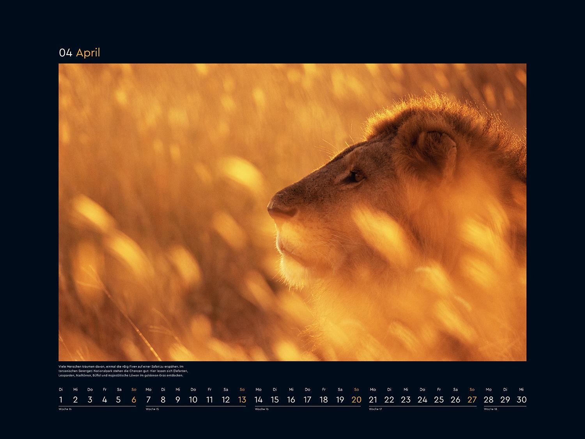The image size is (585, 439).
Task: Select date 17 in the calendar row
Action: 307,400
